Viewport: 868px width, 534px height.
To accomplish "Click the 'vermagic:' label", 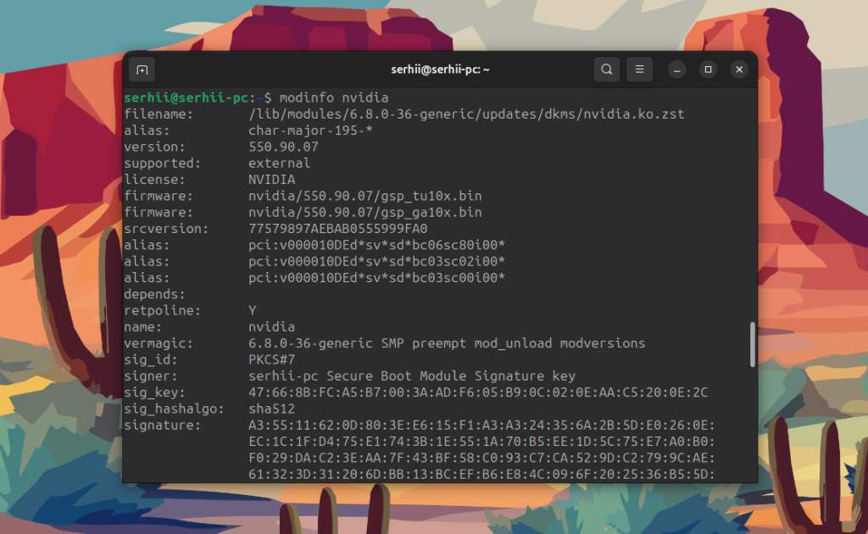I will (159, 343).
